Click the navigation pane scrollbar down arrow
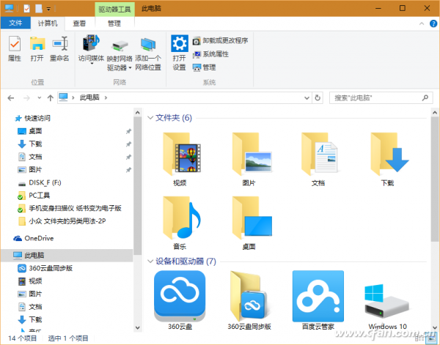 coord(138,327)
